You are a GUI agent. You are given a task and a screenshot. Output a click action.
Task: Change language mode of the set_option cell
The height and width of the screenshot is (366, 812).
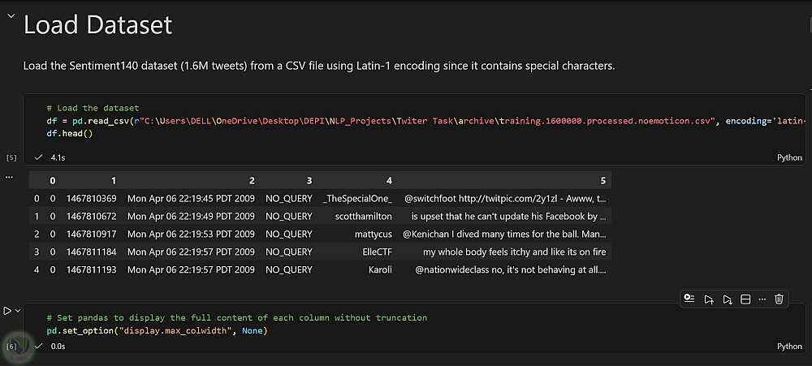tap(789, 346)
